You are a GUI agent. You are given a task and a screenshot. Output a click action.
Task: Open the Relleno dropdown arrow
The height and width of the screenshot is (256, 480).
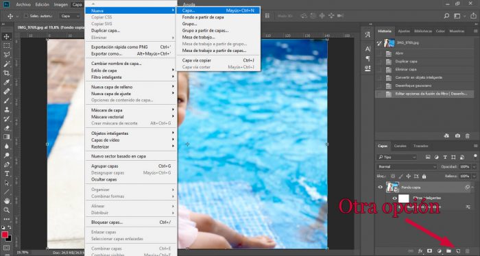[475, 177]
